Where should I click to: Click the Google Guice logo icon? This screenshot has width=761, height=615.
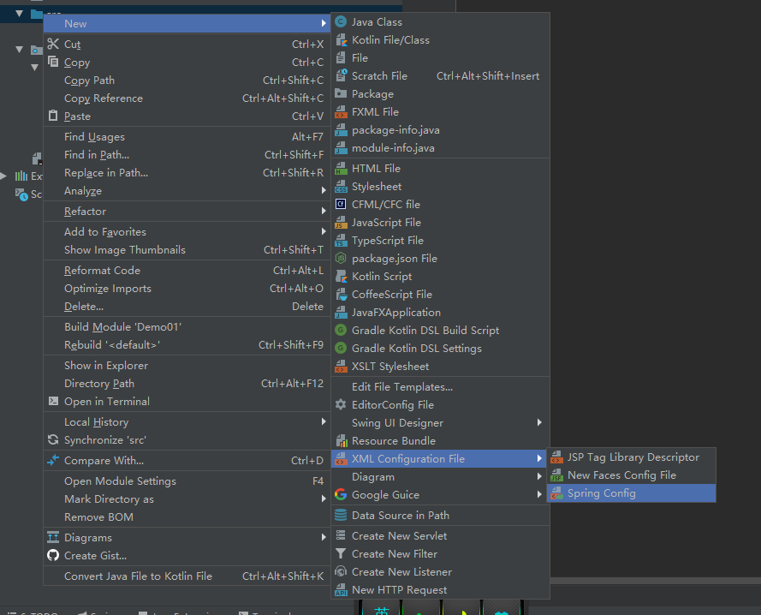tap(342, 494)
